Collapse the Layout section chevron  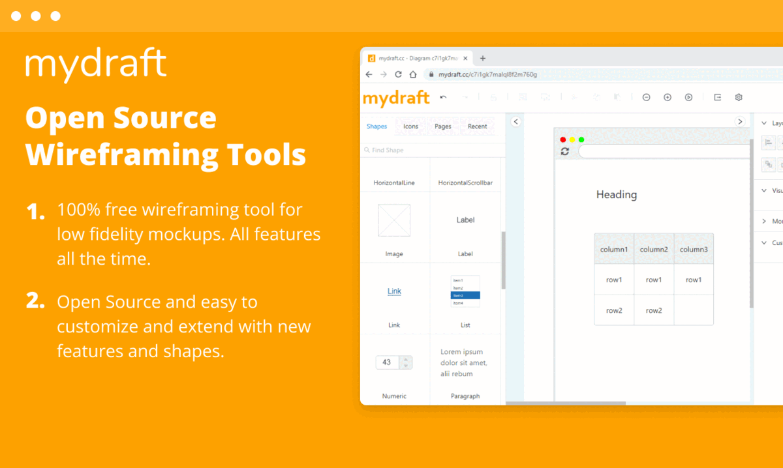click(764, 123)
